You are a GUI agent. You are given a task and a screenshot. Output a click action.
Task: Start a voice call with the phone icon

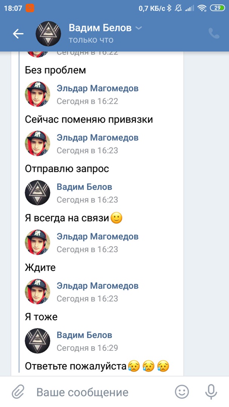(214, 34)
